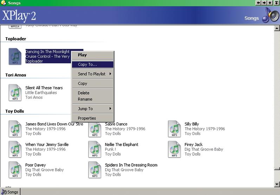Click the MP3 icon for Spiders In The Dressing Room
The width and height of the screenshot is (280, 195).
pos(95,170)
